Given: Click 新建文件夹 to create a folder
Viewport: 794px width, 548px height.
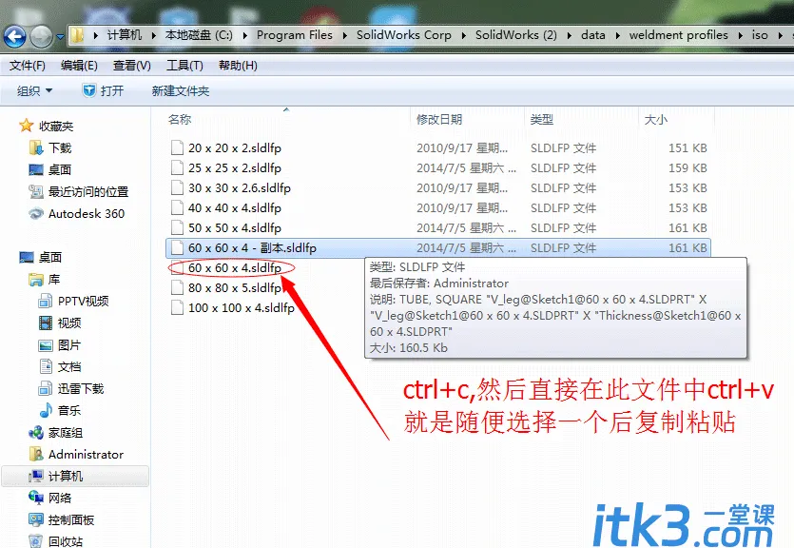Looking at the screenshot, I should pyautogui.click(x=181, y=90).
